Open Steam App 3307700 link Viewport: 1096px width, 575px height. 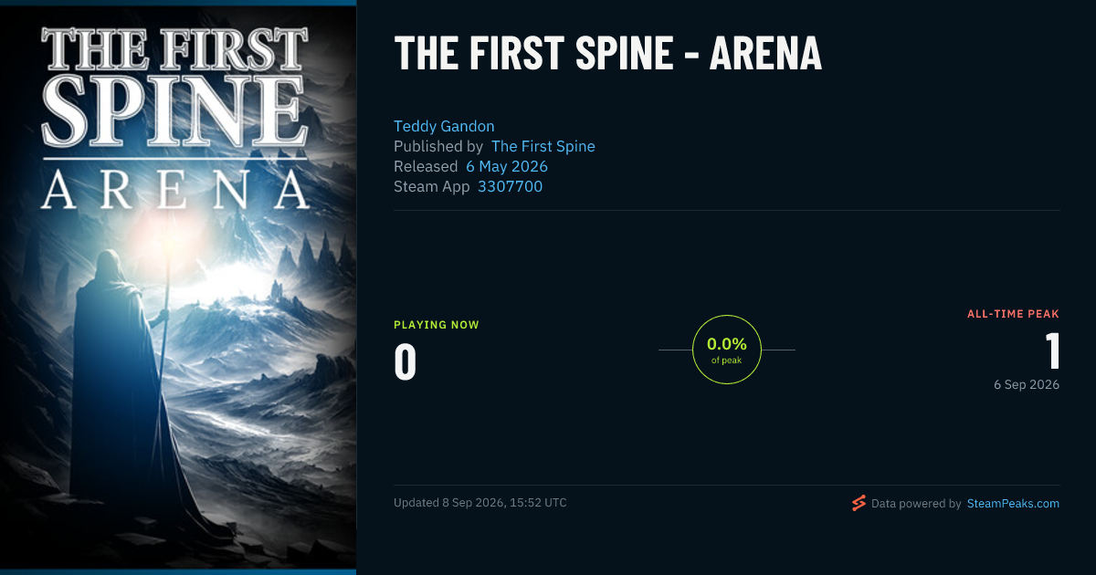point(511,186)
